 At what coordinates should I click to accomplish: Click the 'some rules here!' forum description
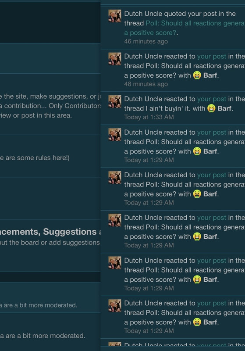[35, 158]
